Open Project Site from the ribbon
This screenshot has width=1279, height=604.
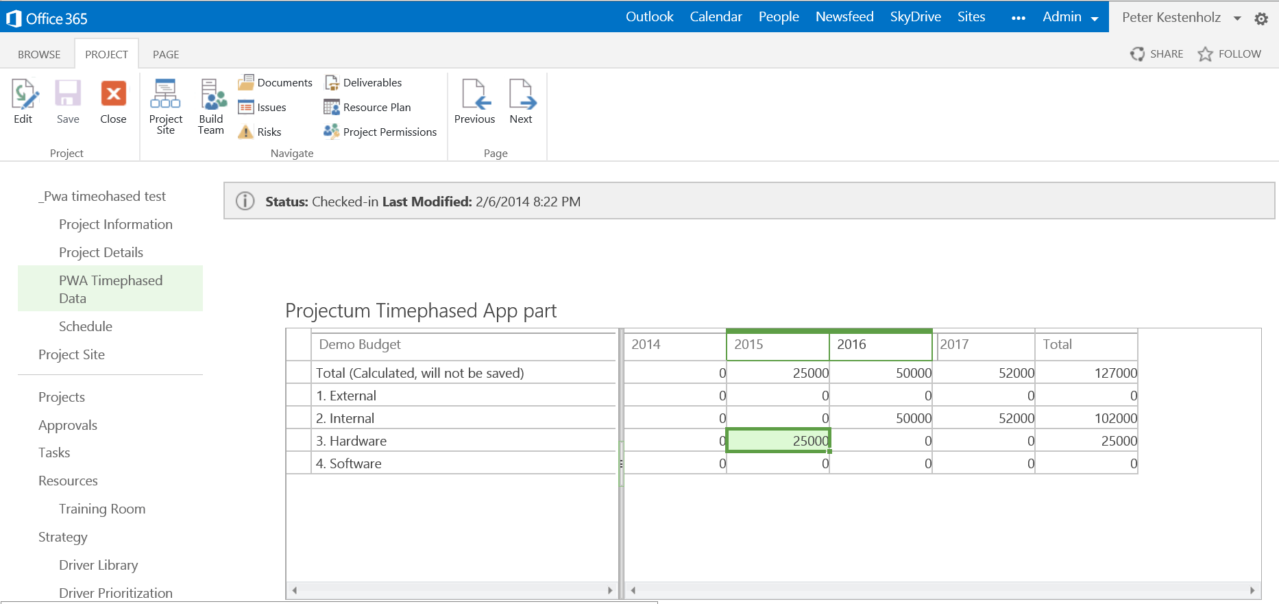[x=165, y=107]
